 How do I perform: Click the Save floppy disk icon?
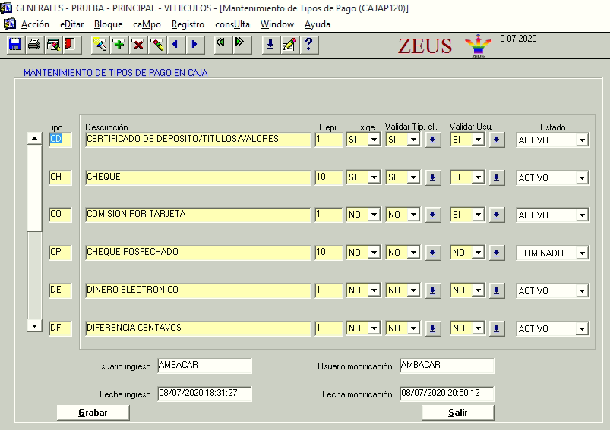pyautogui.click(x=14, y=45)
